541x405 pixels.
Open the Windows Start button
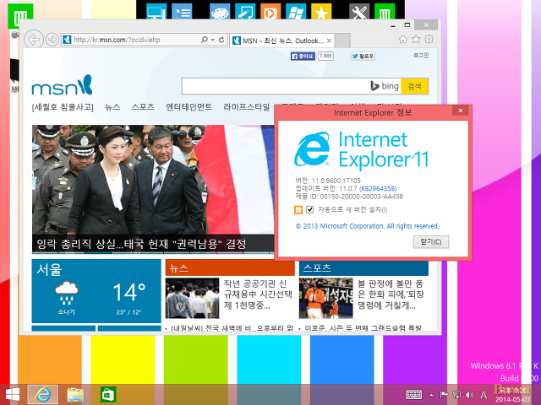[x=13, y=395]
